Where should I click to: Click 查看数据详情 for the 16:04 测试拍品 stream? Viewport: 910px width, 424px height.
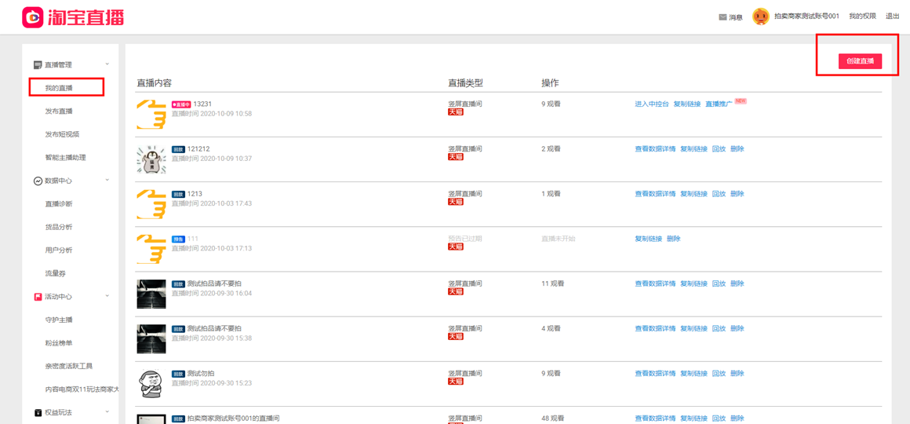tap(655, 283)
